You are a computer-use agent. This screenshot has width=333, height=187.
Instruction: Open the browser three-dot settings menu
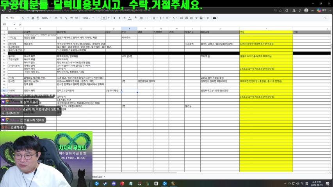pyautogui.click(x=312, y=10)
